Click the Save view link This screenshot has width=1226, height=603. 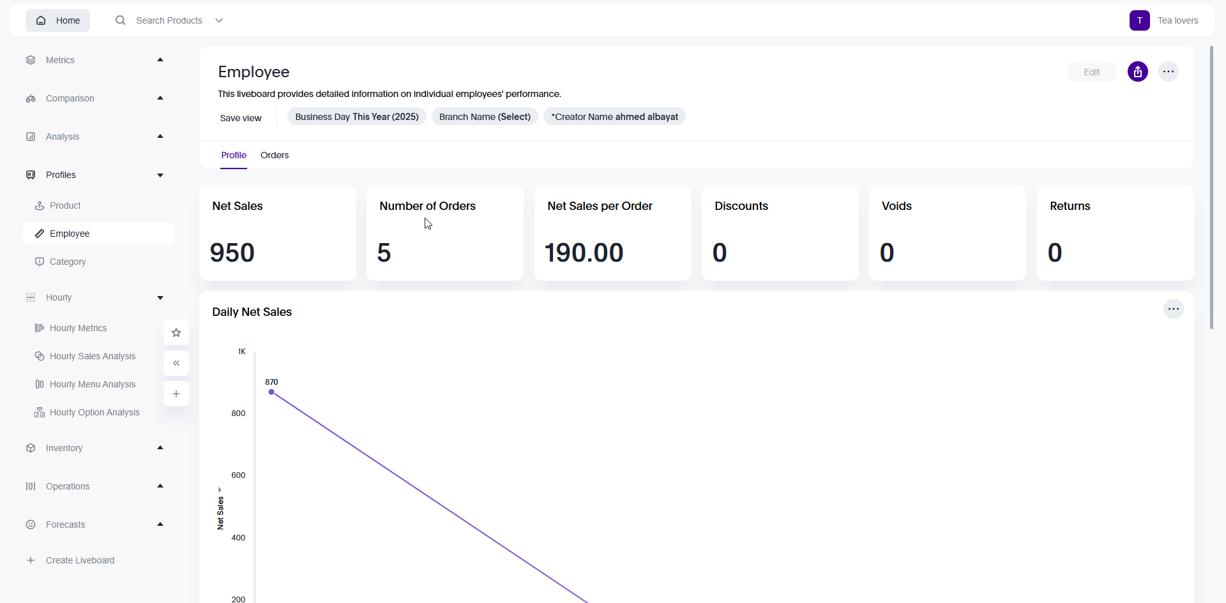(241, 117)
